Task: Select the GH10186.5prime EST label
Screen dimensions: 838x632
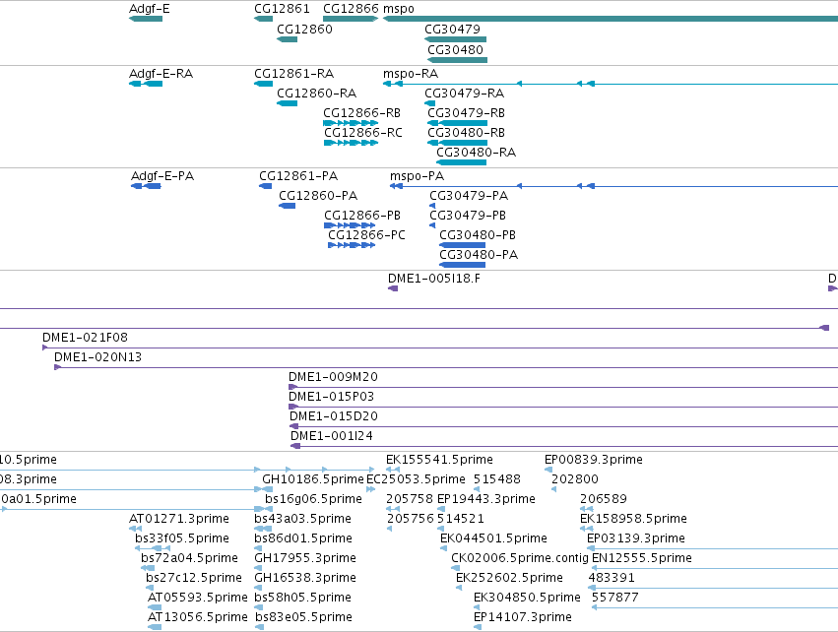Action: coord(312,479)
